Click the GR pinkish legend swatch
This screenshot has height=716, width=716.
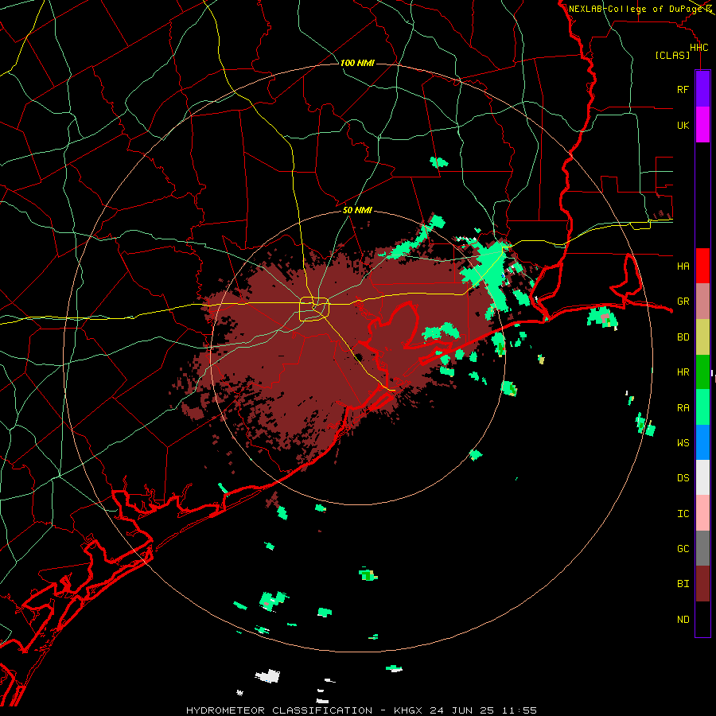coord(702,301)
